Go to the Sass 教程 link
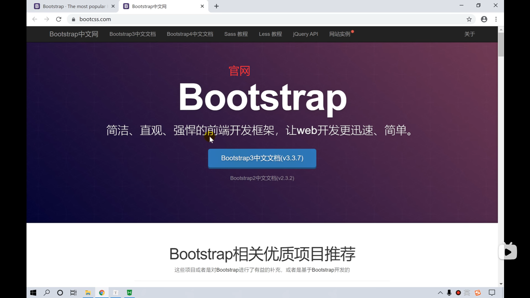Screen dimensions: 530x298 [x=236, y=34]
